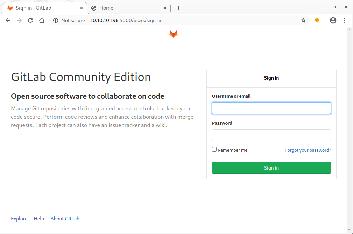Open the Help footer link
353x234 pixels.
point(39,219)
